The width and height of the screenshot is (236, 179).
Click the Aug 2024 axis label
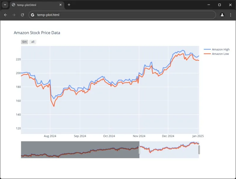tap(50, 136)
